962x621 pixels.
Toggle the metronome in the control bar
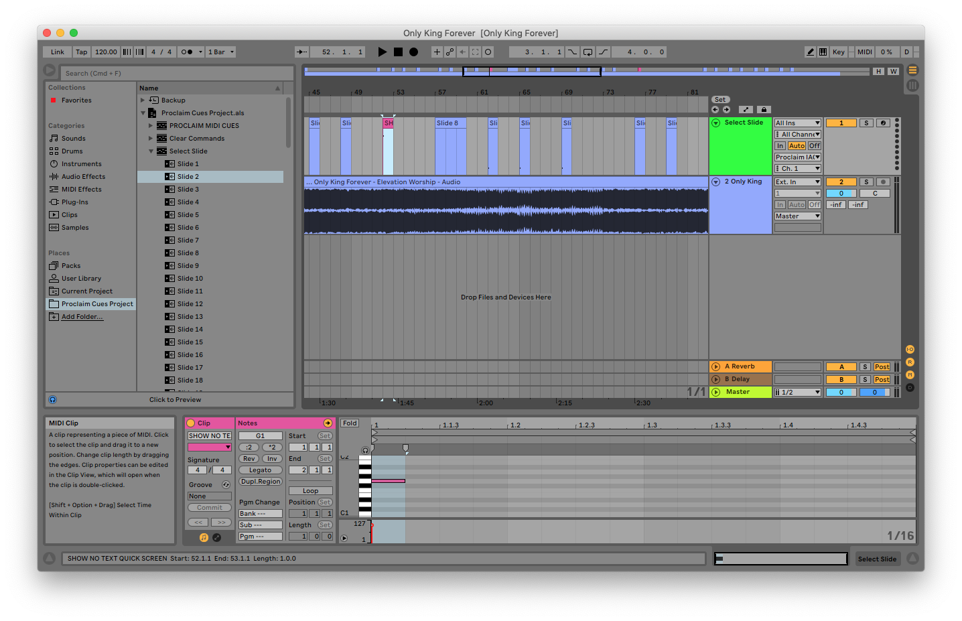tap(187, 52)
